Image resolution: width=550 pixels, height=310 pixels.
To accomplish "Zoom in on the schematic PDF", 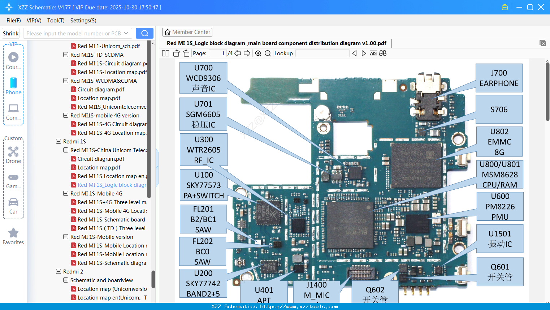I will point(259,53).
